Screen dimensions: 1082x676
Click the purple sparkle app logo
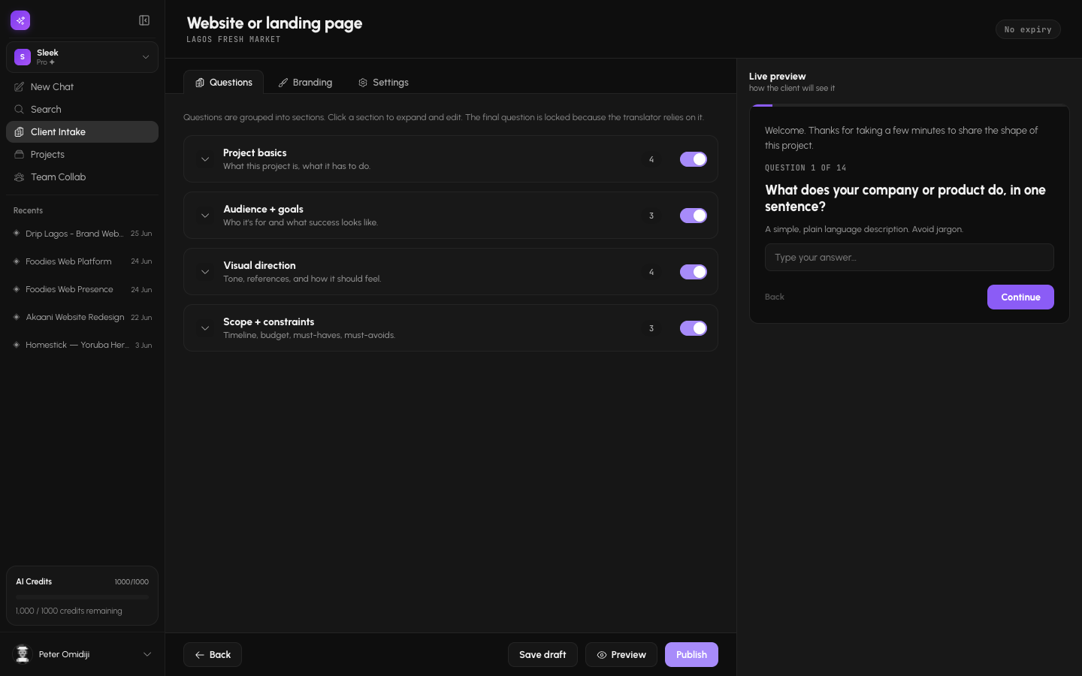click(x=20, y=20)
